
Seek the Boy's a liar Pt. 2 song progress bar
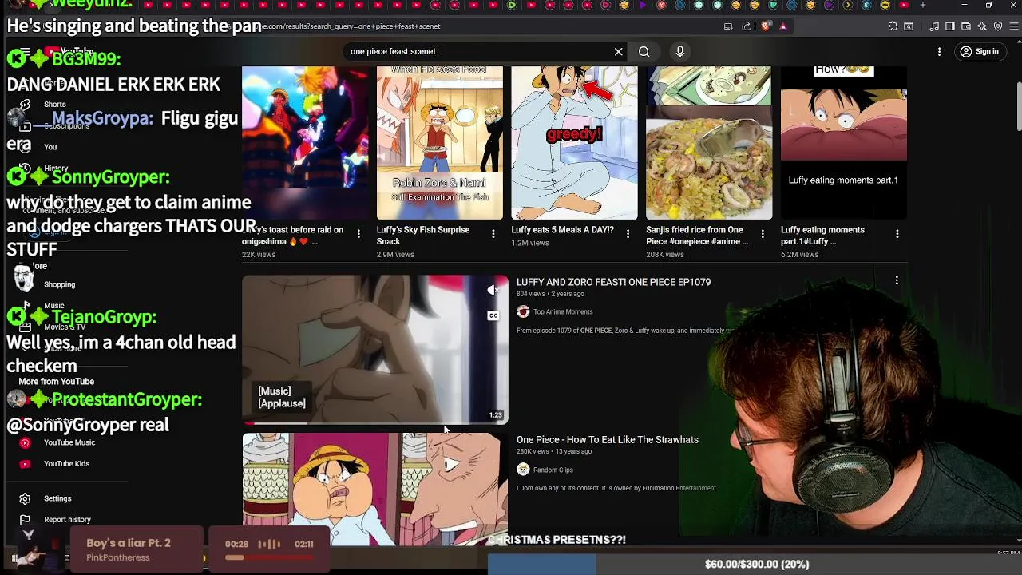(269, 557)
